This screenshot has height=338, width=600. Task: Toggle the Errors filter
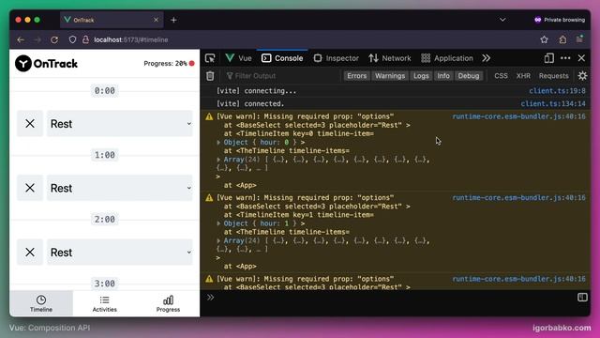click(x=356, y=76)
